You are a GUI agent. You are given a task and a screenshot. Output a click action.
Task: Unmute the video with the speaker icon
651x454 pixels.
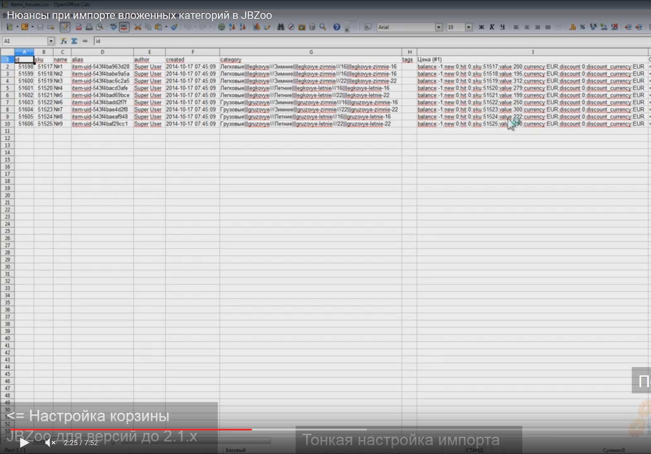tap(50, 443)
